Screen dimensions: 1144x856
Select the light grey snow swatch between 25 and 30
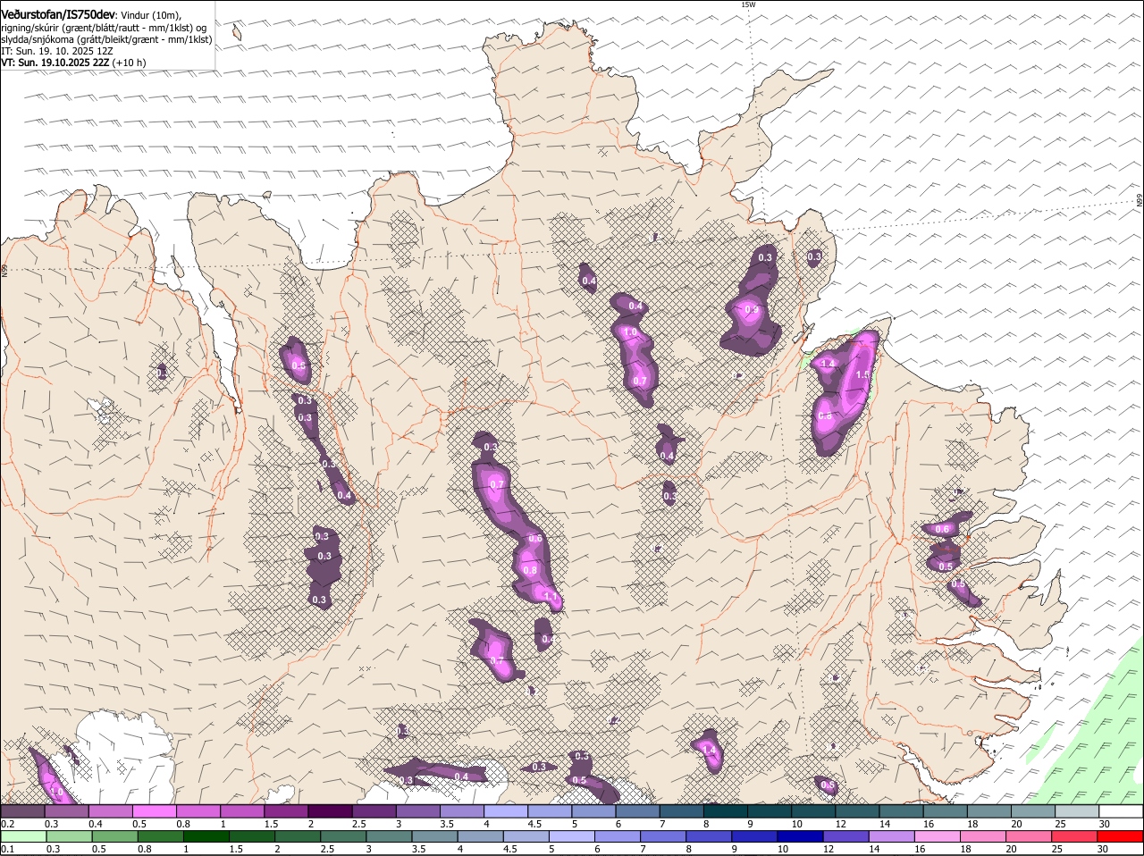[x=1076, y=811]
